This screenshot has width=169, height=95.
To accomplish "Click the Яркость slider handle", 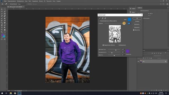I will coord(114,55).
